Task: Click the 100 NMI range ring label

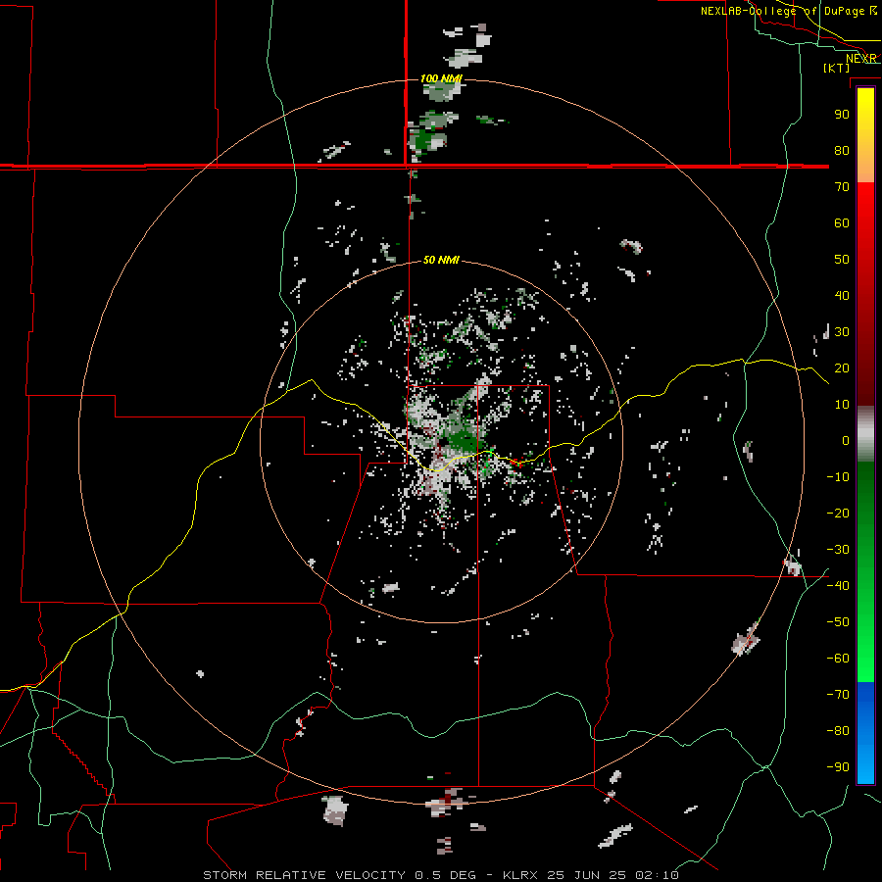Action: click(x=441, y=78)
